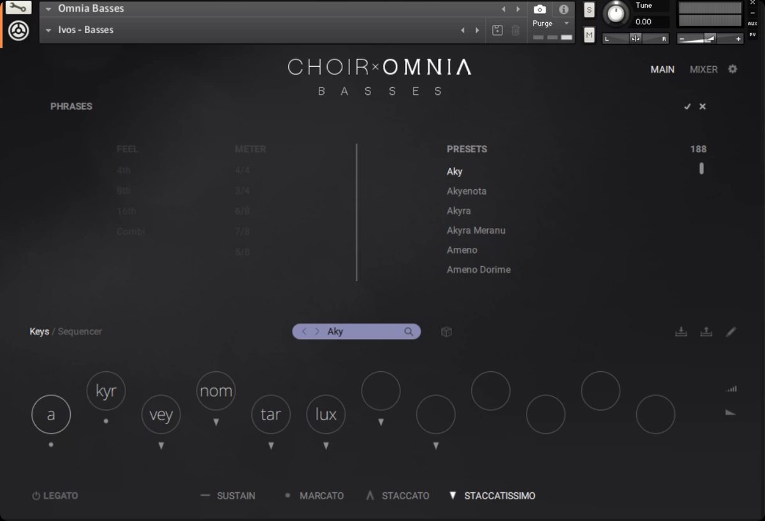This screenshot has width=765, height=521.
Task: Click the export preset upload icon
Action: [706, 332]
